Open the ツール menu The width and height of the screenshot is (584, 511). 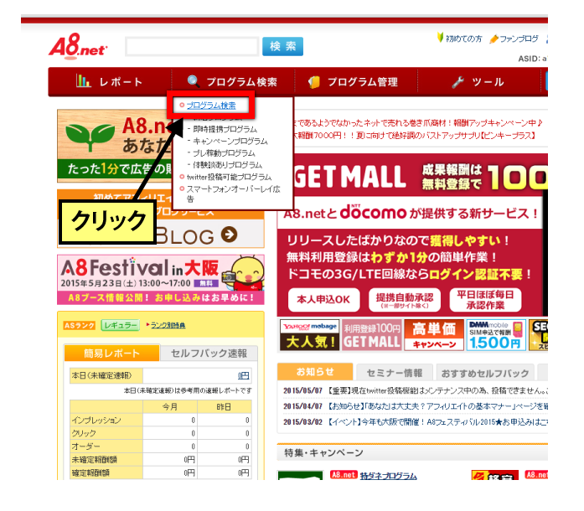[x=478, y=82]
